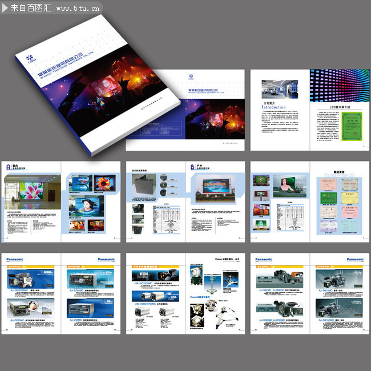Click the Panasonic logo above the AJ-D610WBMC page

point(15,259)
